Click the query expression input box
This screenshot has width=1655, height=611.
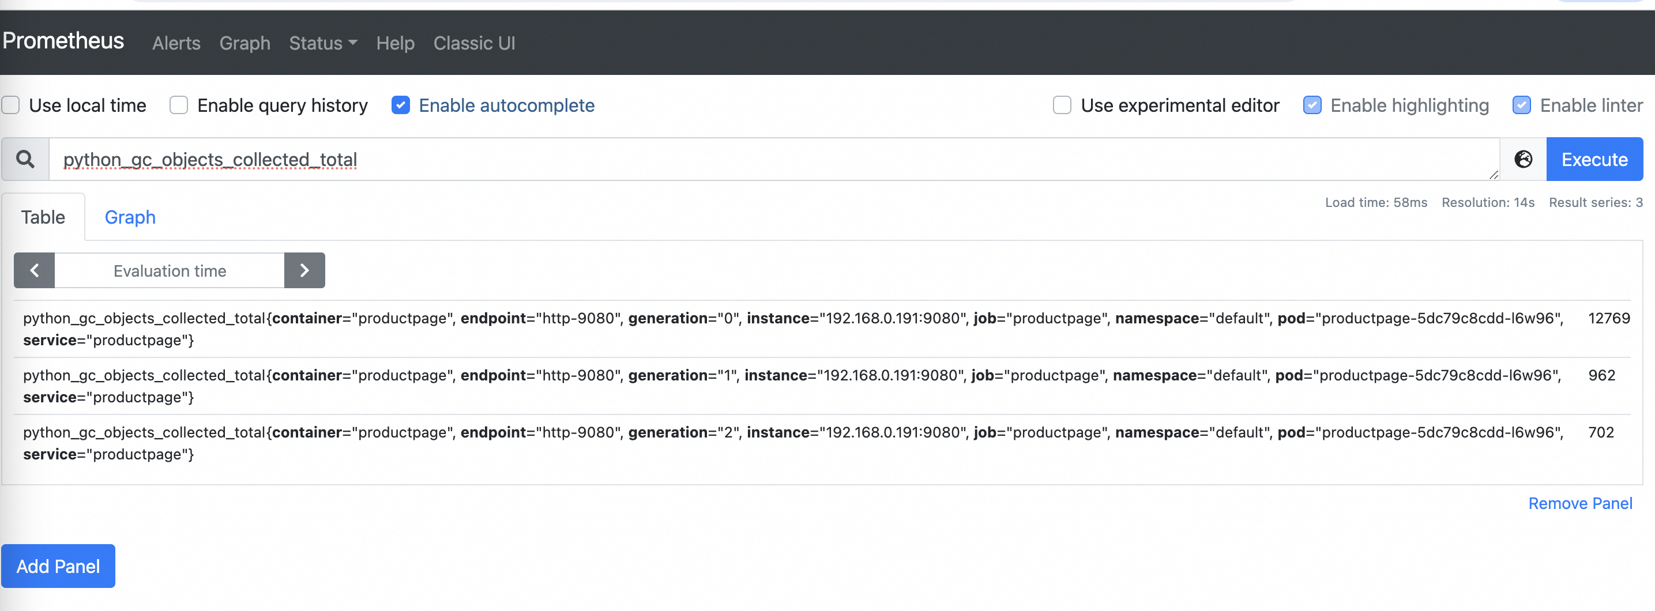tap(771, 159)
